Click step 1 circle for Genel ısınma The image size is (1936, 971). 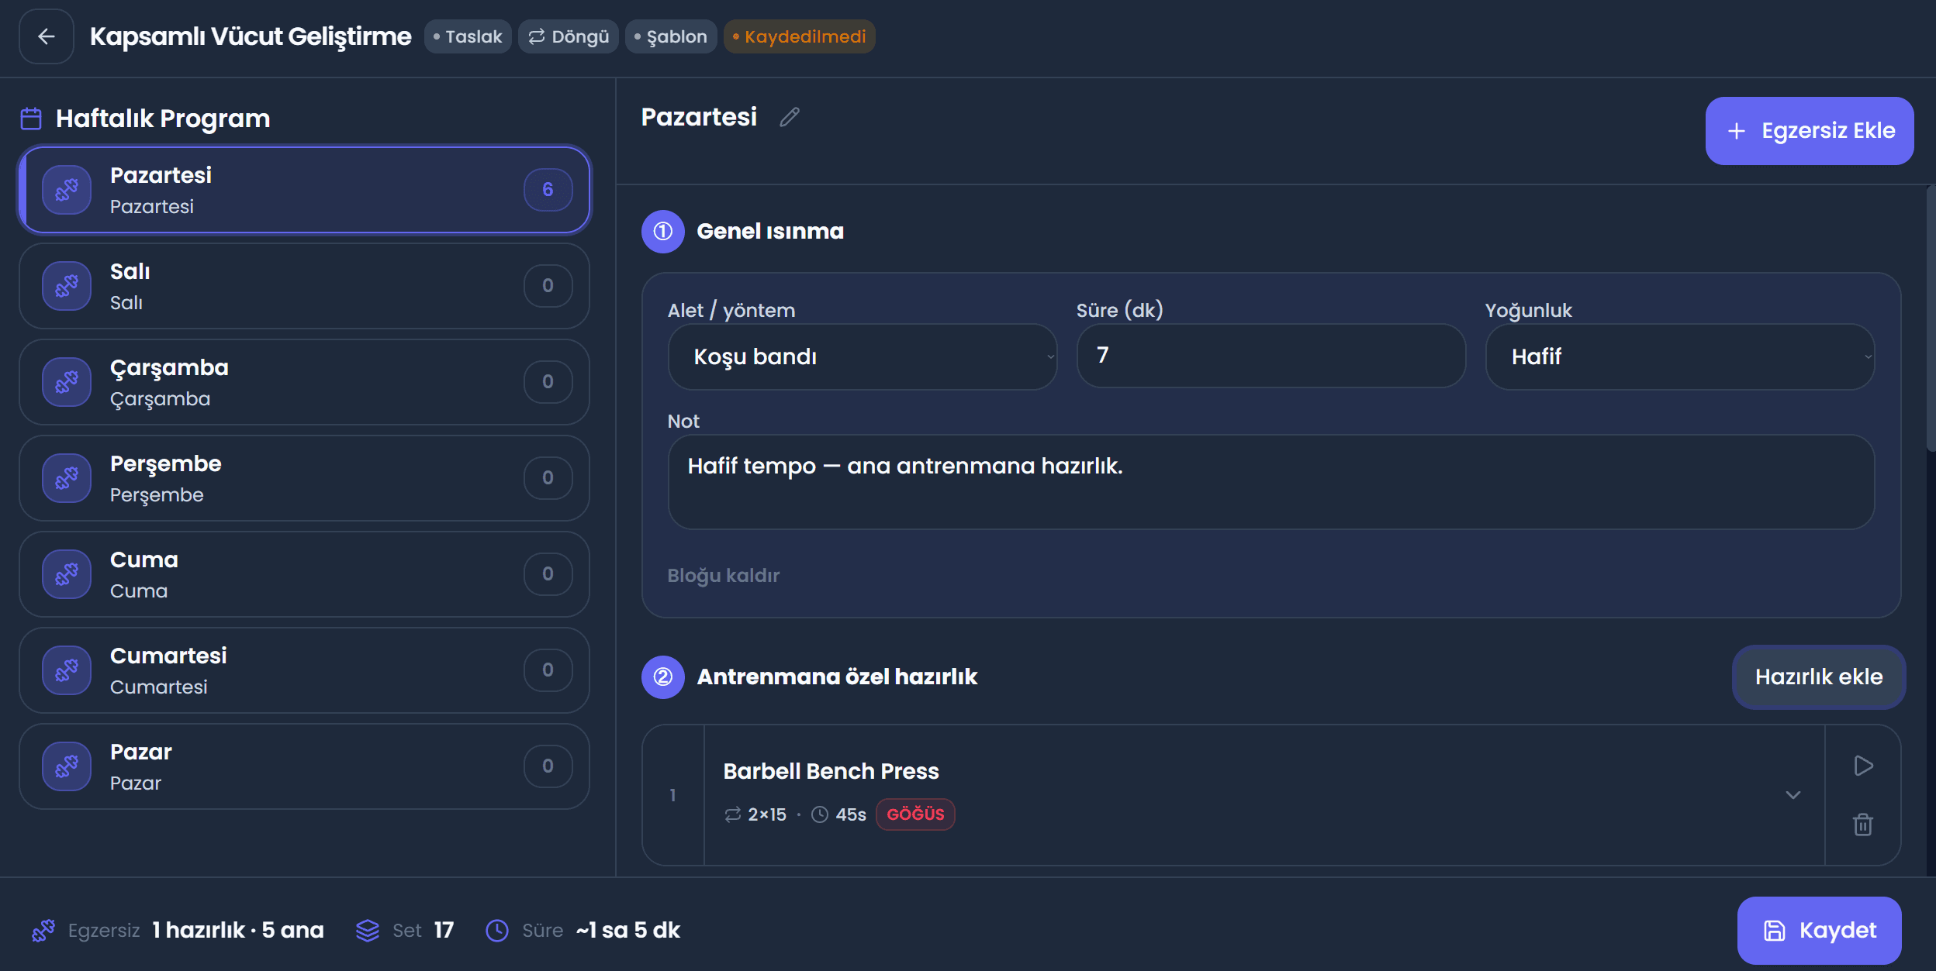pyautogui.click(x=663, y=232)
